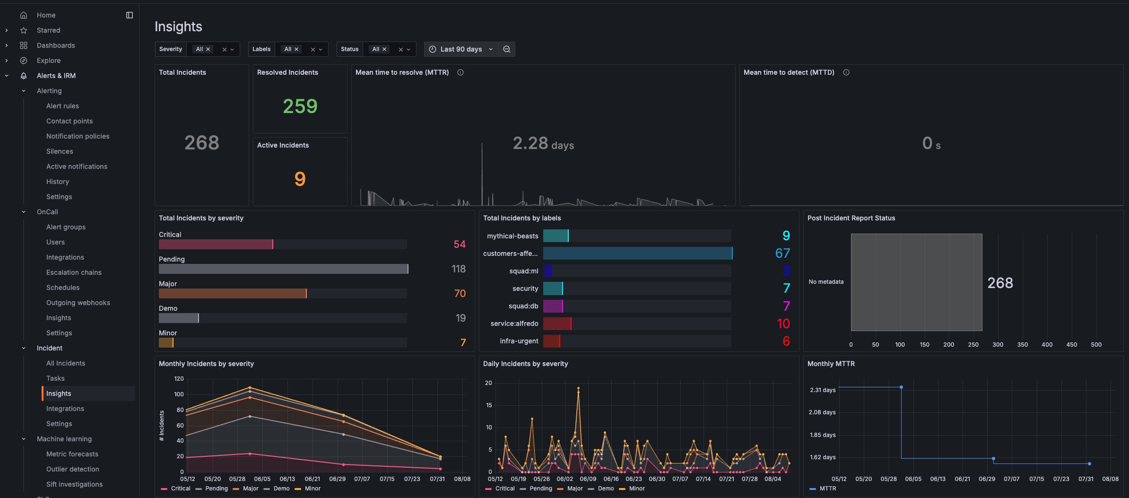Screen dimensions: 1129x498
Task: Open Alert rules under Alerting
Action: point(62,105)
